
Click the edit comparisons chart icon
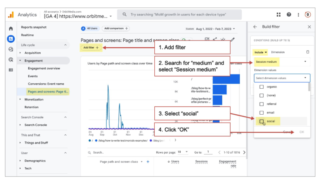[207, 39]
